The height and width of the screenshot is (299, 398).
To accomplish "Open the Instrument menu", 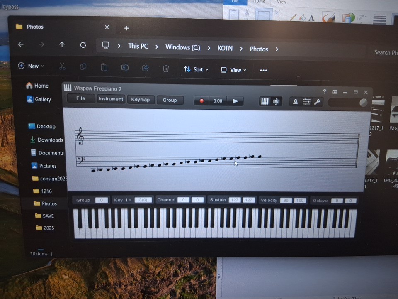I will coord(111,99).
